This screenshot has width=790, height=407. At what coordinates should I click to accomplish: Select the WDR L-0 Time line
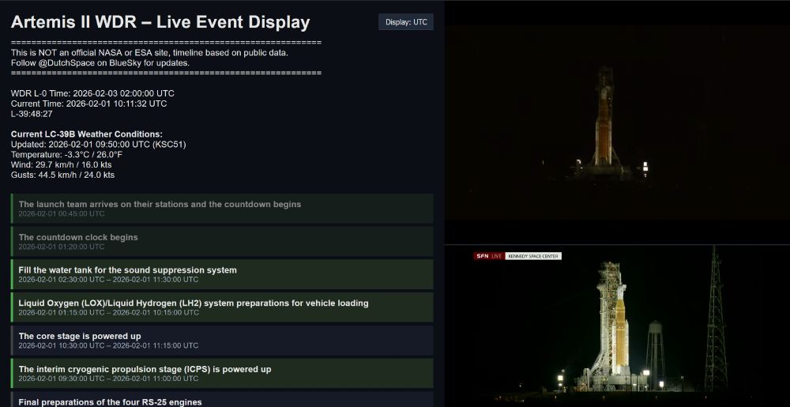pyautogui.click(x=92, y=93)
